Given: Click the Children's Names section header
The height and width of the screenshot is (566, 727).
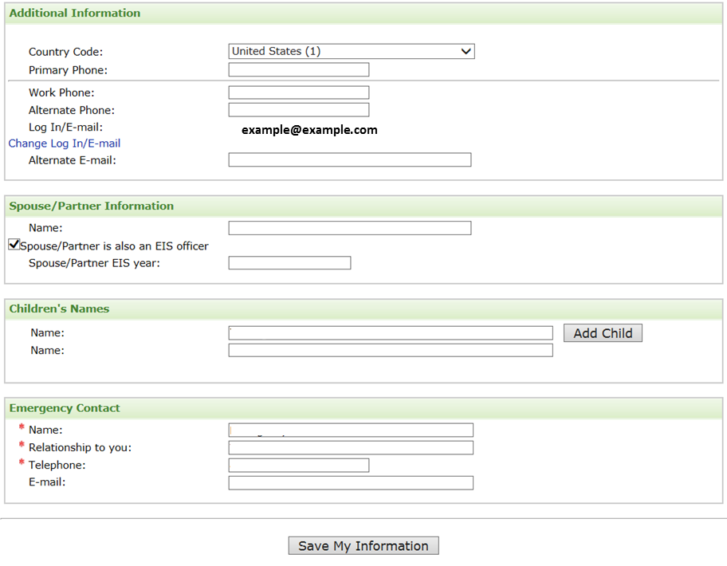Looking at the screenshot, I should point(363,309).
